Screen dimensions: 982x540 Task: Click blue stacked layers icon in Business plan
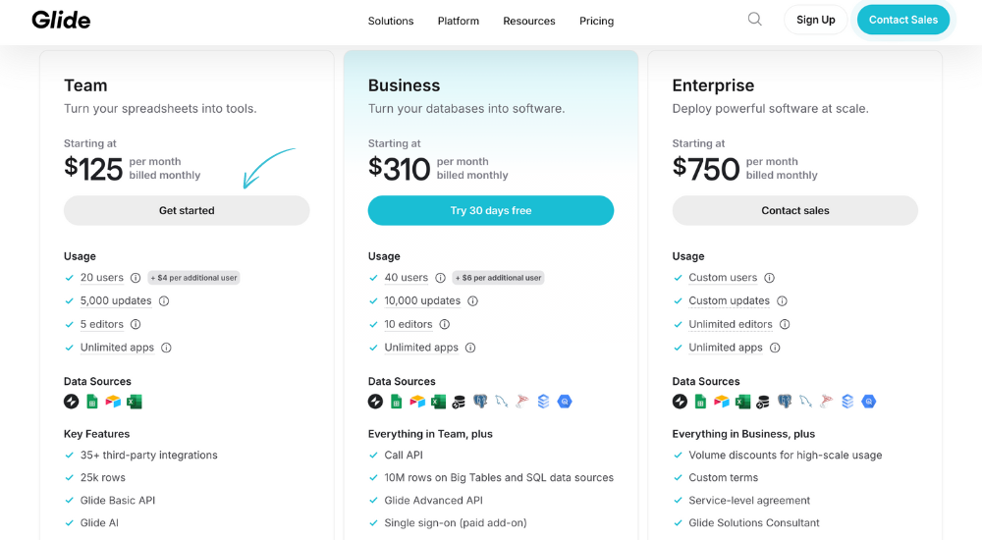pyautogui.click(x=544, y=402)
